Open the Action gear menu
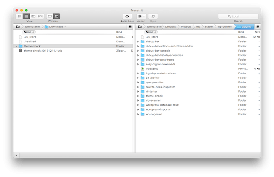Screen dimensions: 274x177 click(141, 16)
